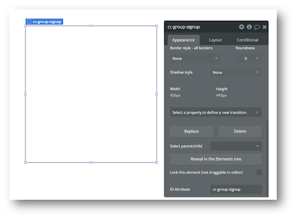Image resolution: width=296 pixels, height=219 pixels.
Task: Click the left-middle resize handle of the group
Action: click(25, 94)
